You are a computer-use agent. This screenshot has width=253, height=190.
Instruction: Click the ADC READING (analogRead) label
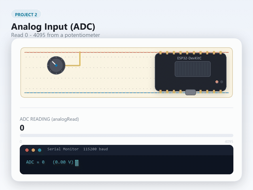[49, 119]
